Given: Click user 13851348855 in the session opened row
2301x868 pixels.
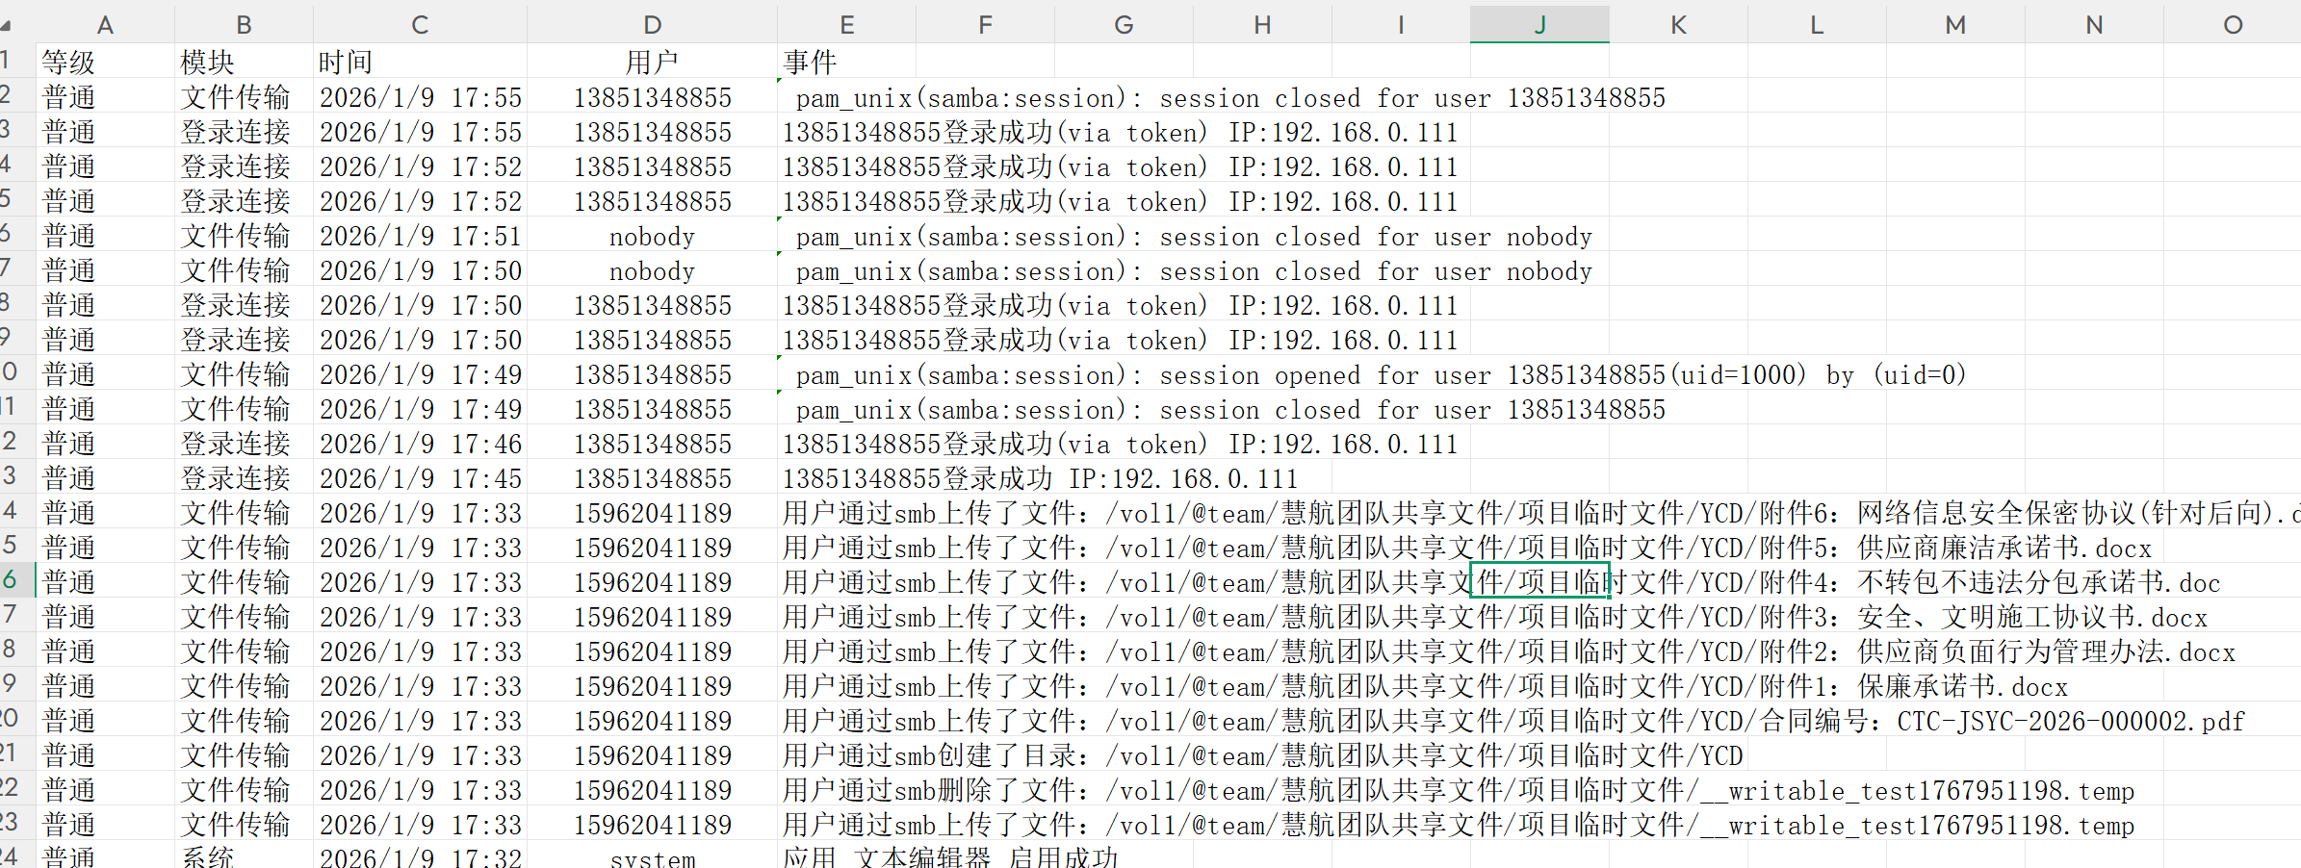Looking at the screenshot, I should click(652, 374).
